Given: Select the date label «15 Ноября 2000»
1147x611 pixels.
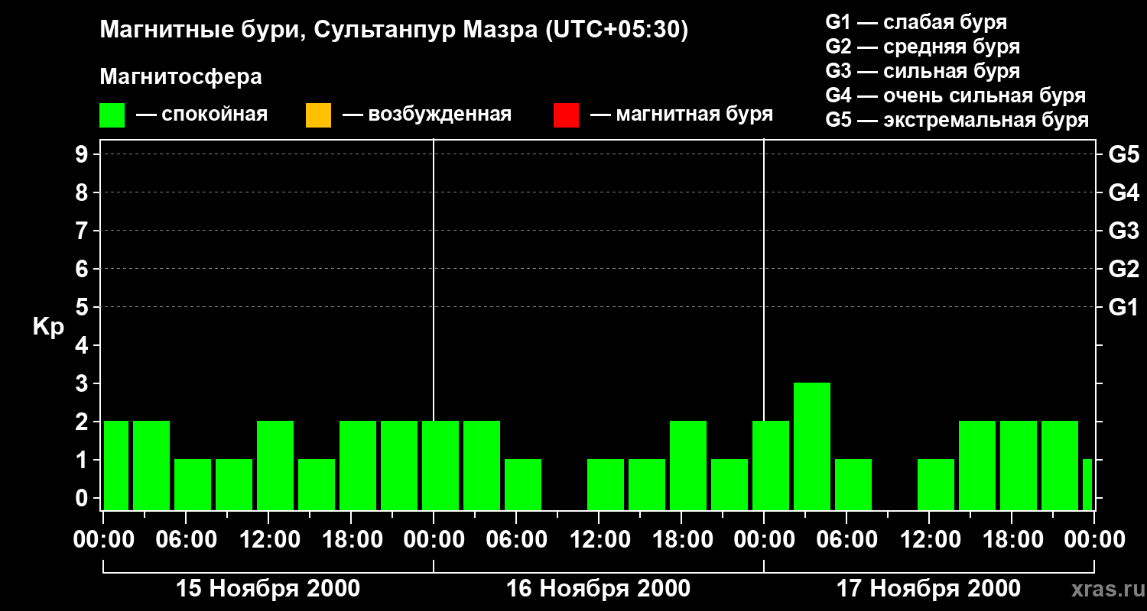Looking at the screenshot, I should pos(268,589).
